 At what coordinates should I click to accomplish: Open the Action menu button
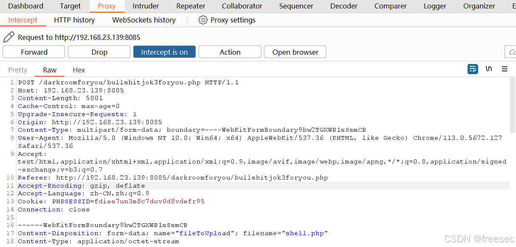(x=230, y=52)
